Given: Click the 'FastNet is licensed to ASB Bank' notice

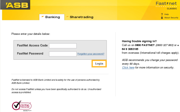Looking at the screenshot, I should 56,82.
